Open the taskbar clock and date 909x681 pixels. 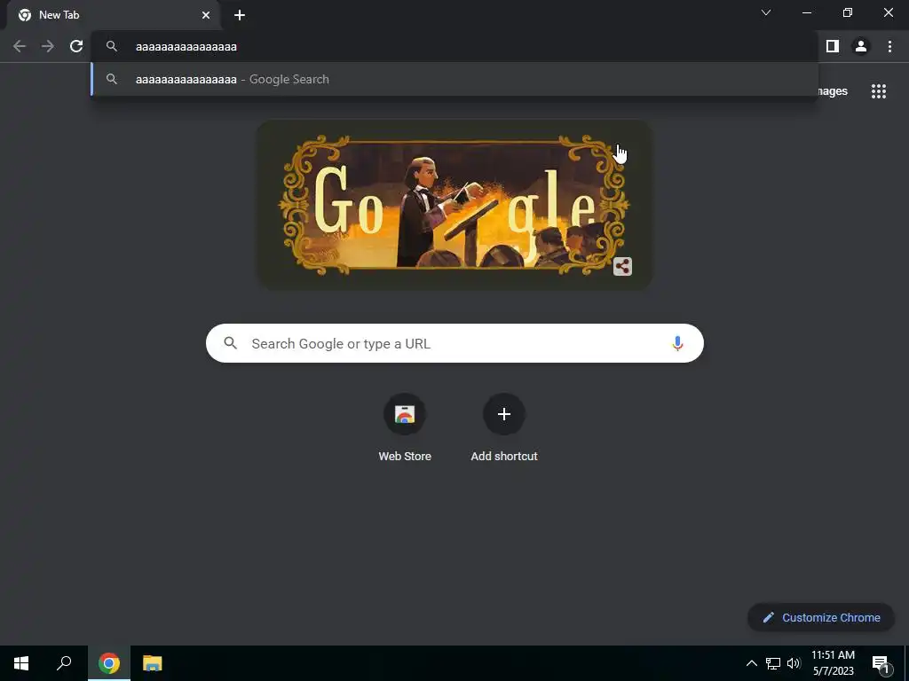point(833,663)
